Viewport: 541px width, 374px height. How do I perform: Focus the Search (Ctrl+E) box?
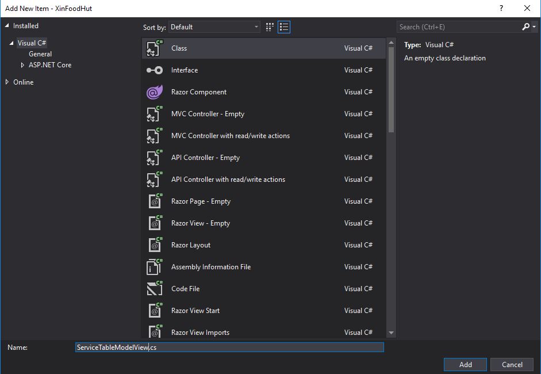459,27
